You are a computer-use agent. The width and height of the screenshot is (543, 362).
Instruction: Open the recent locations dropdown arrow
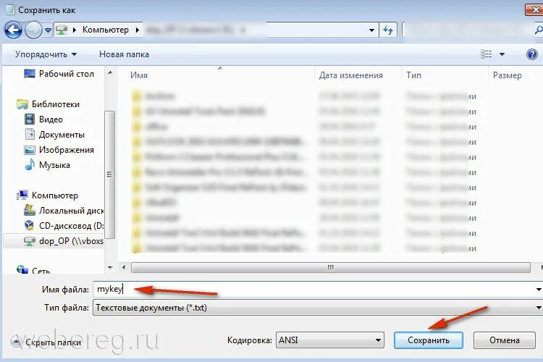[x=48, y=30]
